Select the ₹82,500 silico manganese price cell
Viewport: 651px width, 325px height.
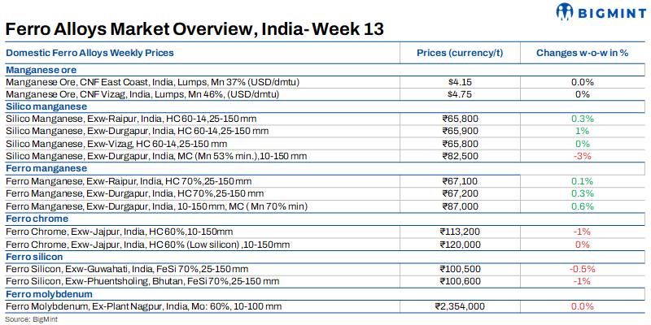point(461,156)
